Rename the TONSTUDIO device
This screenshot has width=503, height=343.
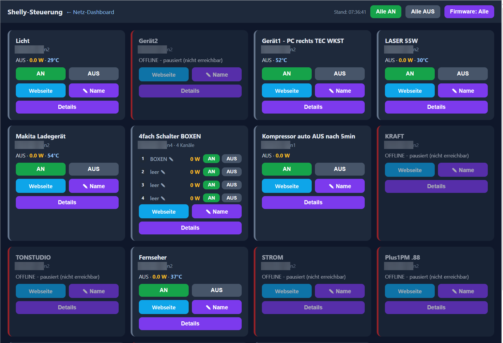(94, 291)
